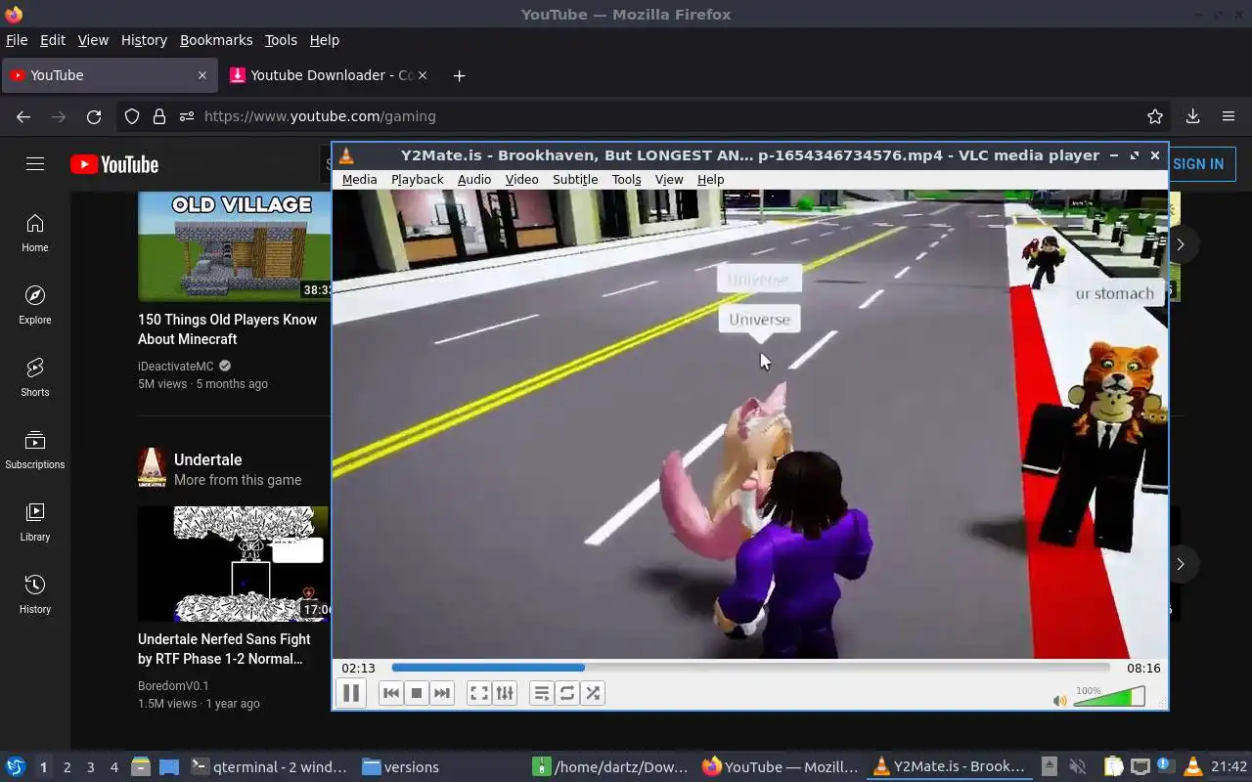Image resolution: width=1252 pixels, height=782 pixels.
Task: Pause the video in VLC
Action: [351, 693]
